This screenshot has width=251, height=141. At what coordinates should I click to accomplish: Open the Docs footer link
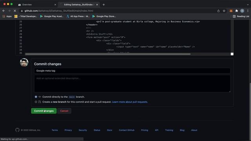(x=109, y=130)
